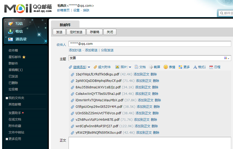This screenshot has width=233, height=149.
Task: Open the emoji (表情) smiley picker
Action: (x=166, y=67)
